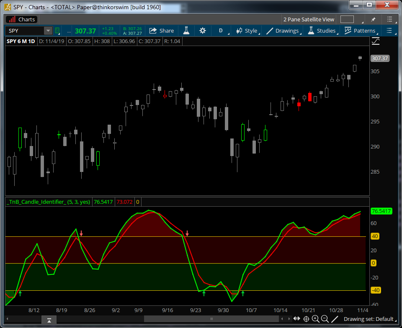Click the L: 306.96 low value
Screen dimensions: 402x328
(x=124, y=41)
